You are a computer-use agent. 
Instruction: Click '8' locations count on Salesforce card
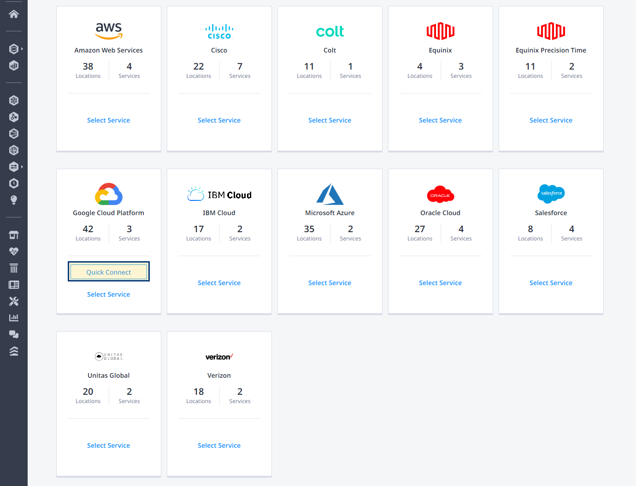click(530, 229)
